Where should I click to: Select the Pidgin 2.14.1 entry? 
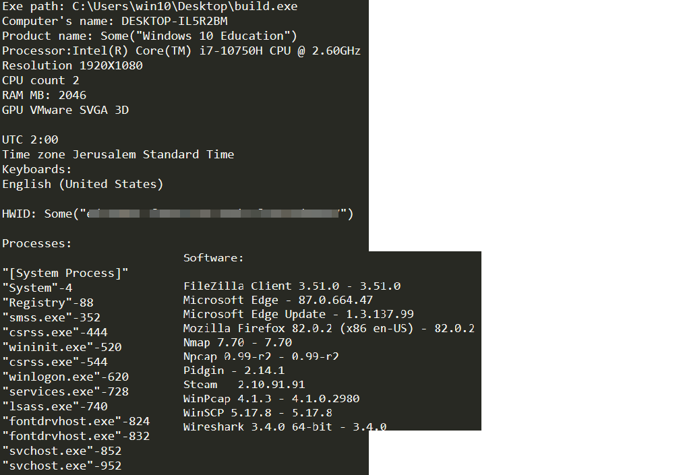(x=234, y=371)
